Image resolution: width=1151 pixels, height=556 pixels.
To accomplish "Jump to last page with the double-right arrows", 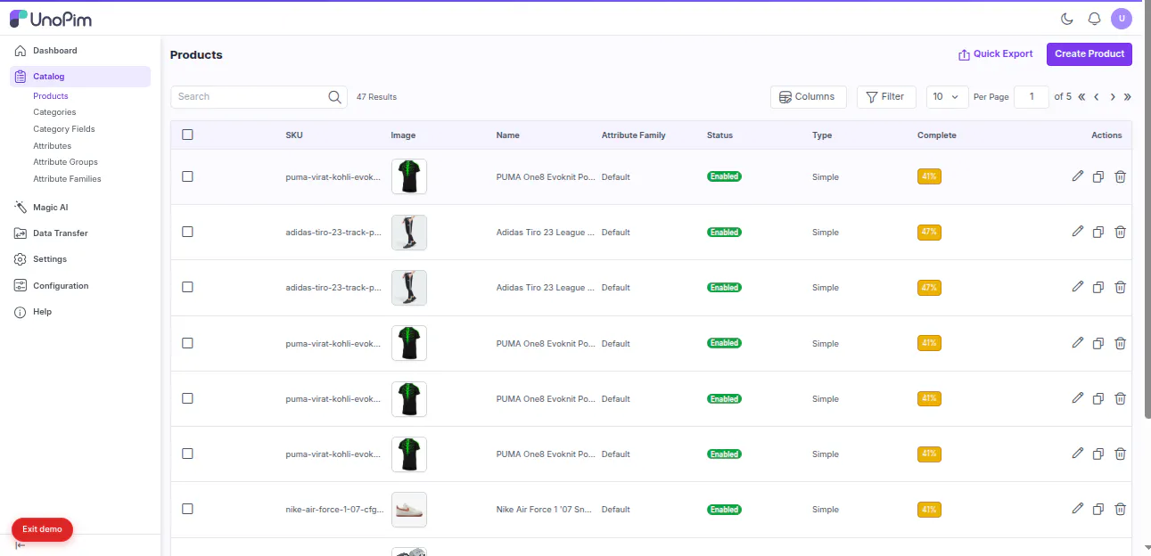I will click(1127, 97).
